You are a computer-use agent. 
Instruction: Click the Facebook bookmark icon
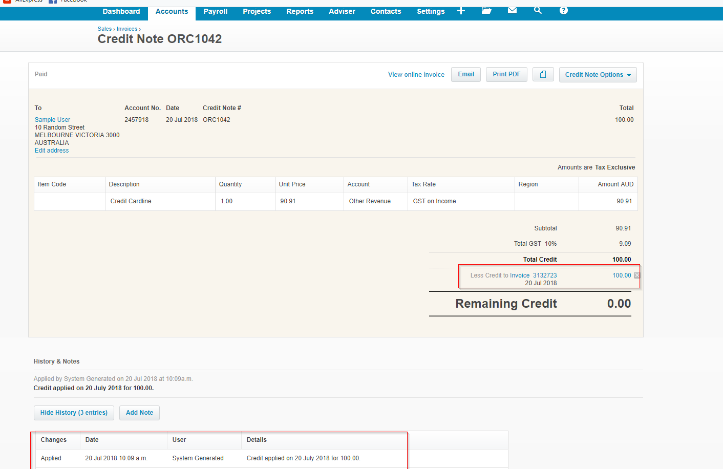tap(53, 2)
